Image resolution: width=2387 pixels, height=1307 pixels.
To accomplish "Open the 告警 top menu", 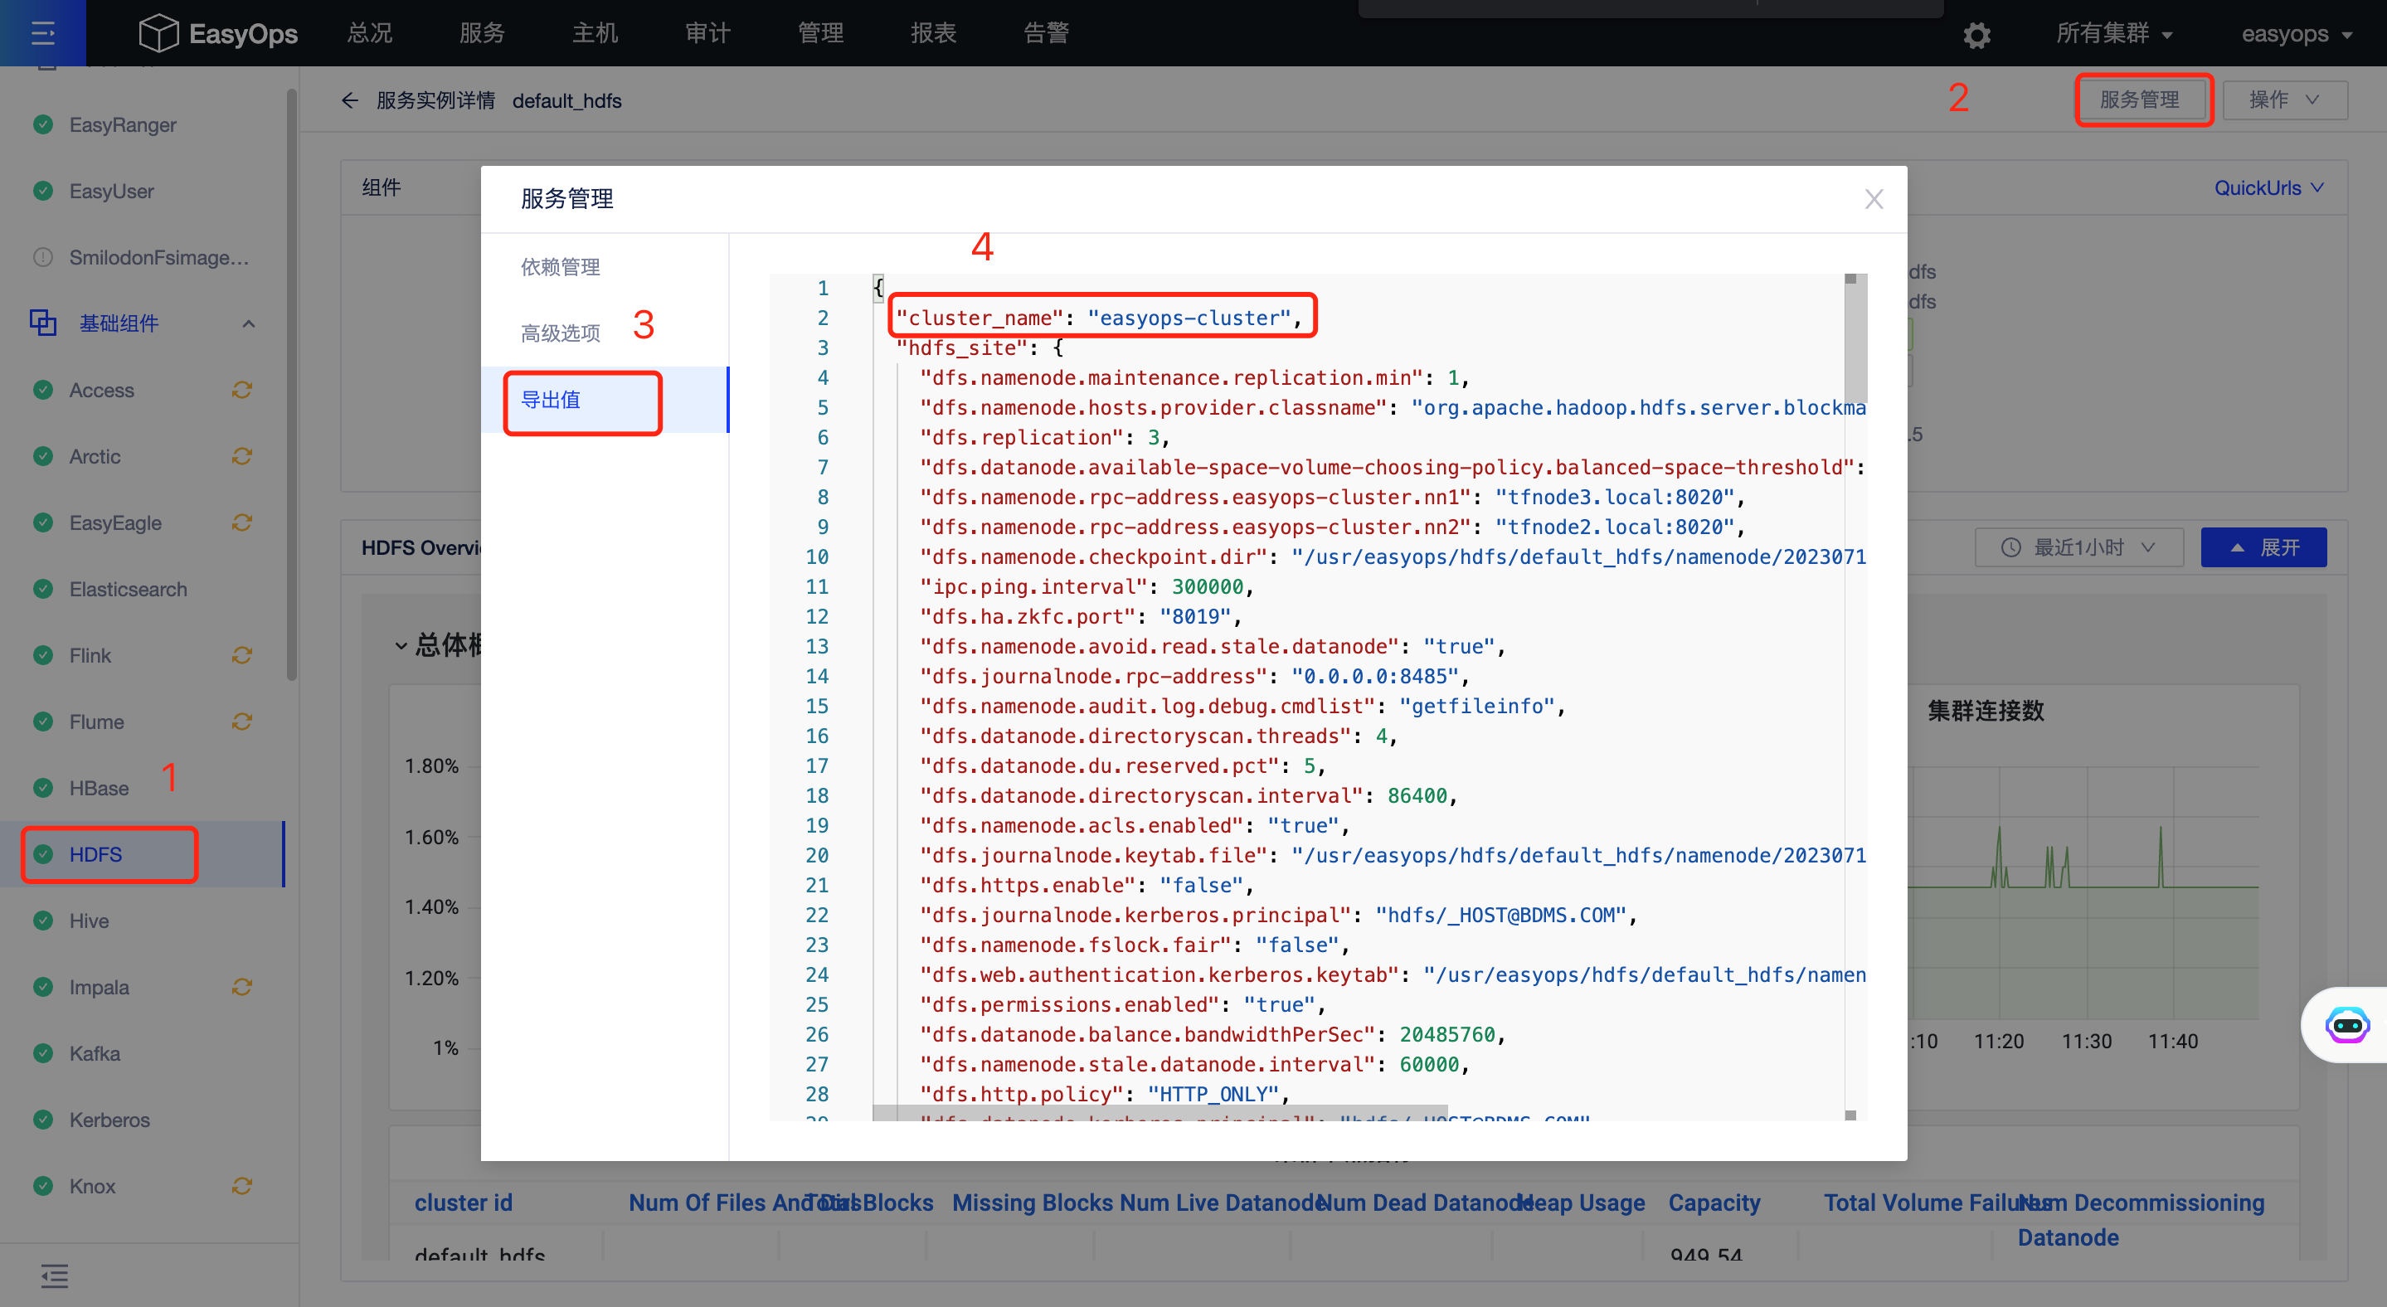I will (x=1046, y=33).
